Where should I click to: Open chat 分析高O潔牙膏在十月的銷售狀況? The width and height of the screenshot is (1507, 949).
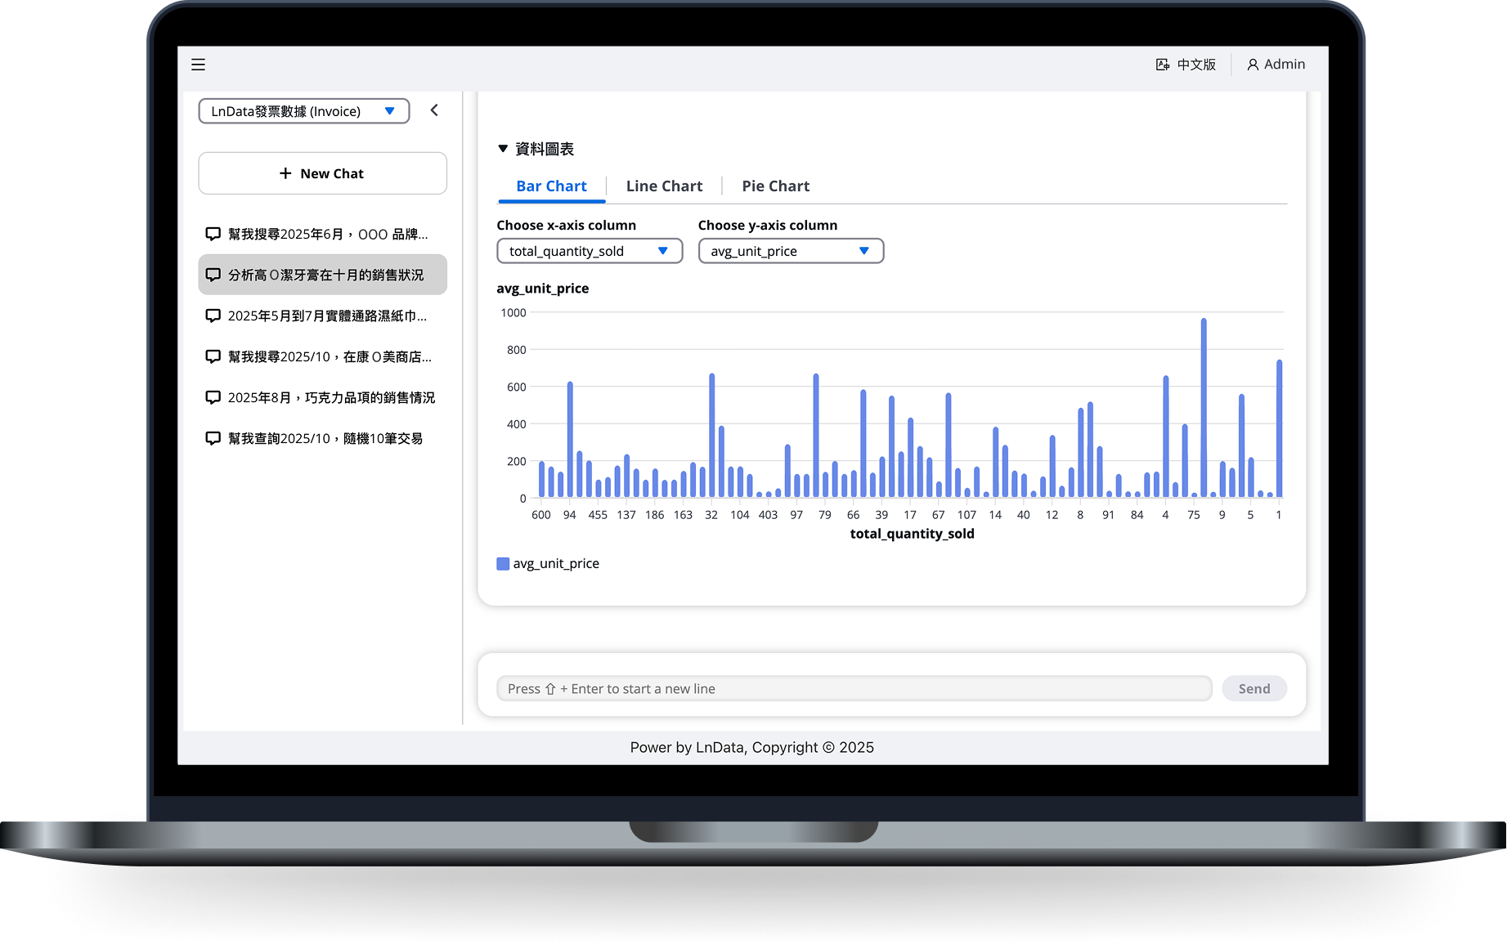pos(325,275)
